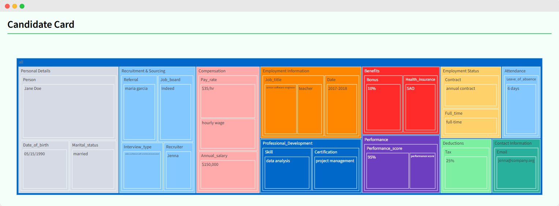Screen dimensions: 559x206
Task: Click the Jane Doe treemap cell
Action: (69, 111)
